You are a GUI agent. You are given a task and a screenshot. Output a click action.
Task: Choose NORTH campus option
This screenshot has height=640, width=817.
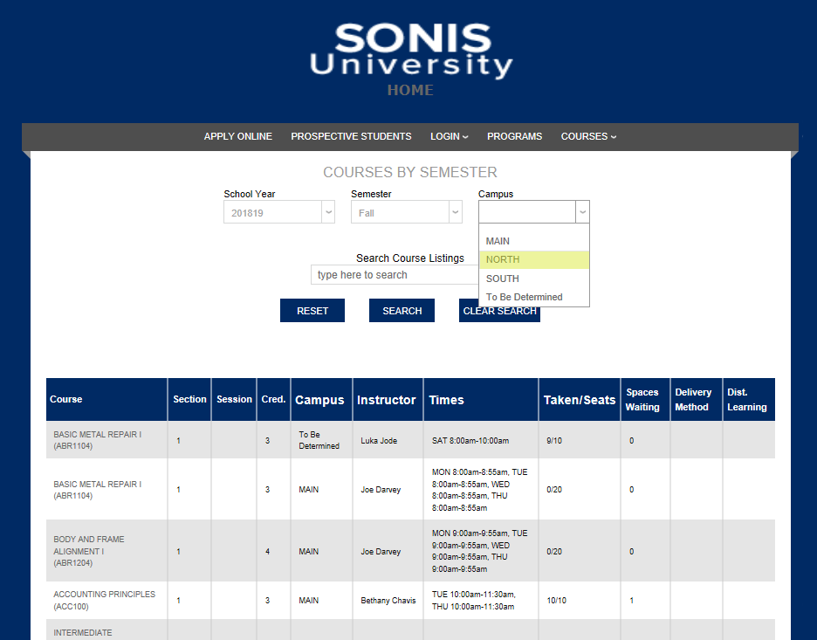tap(503, 259)
